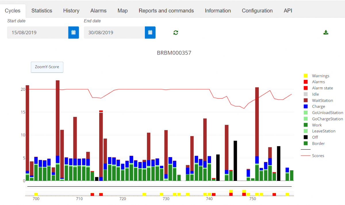Click the green refresh icon

coord(176,32)
